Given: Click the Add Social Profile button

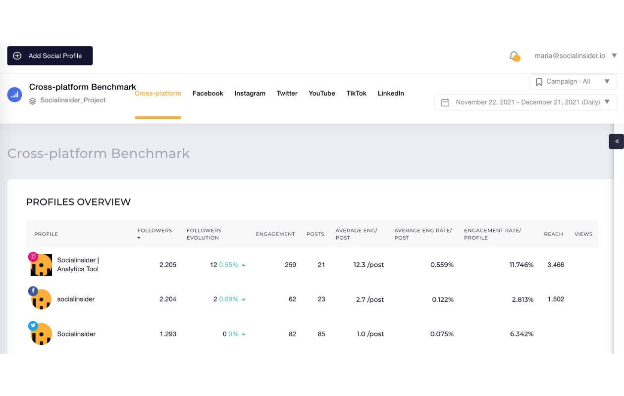Looking at the screenshot, I should 50,56.
